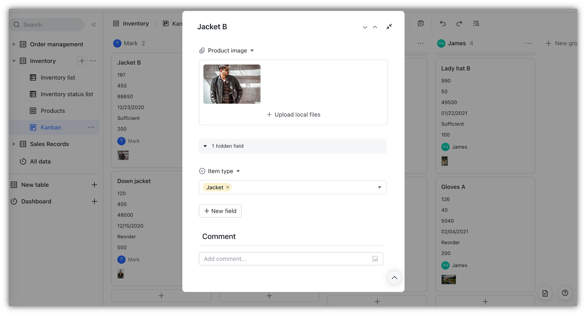The width and height of the screenshot is (586, 315).
Task: Click the image icon inside the comment box
Action: click(x=375, y=258)
